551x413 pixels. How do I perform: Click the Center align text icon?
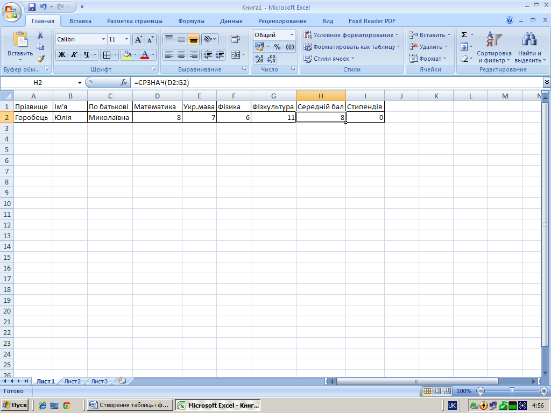click(x=181, y=55)
